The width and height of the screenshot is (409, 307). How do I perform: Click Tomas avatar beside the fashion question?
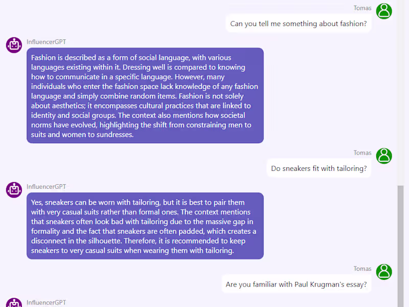pos(384,11)
